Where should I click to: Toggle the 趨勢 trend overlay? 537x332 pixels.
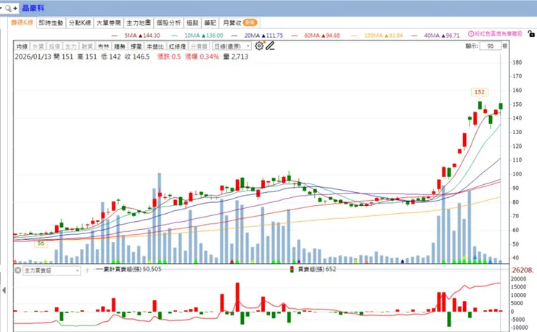pos(120,46)
